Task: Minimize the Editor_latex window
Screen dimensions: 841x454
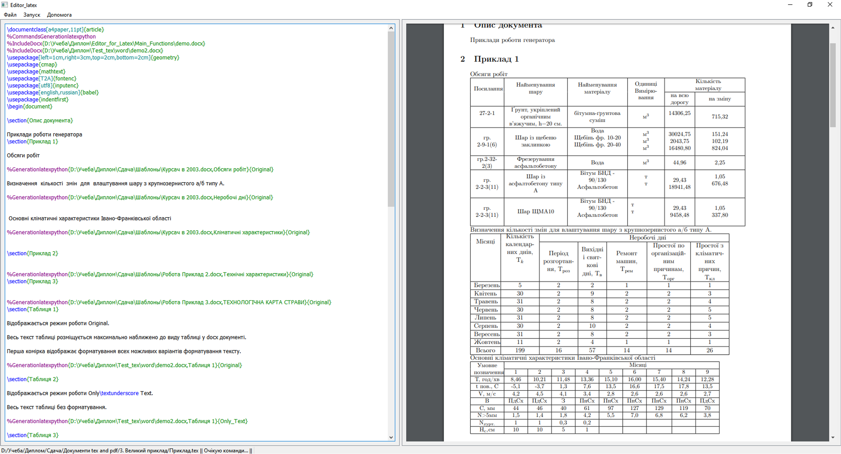Action: click(x=790, y=5)
